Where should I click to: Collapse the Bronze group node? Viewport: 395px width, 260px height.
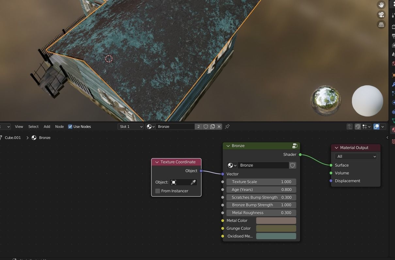pyautogui.click(x=228, y=146)
